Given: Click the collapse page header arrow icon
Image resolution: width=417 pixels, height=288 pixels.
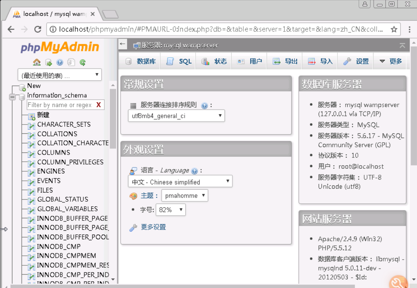Looking at the screenshot, I should [x=402, y=46].
